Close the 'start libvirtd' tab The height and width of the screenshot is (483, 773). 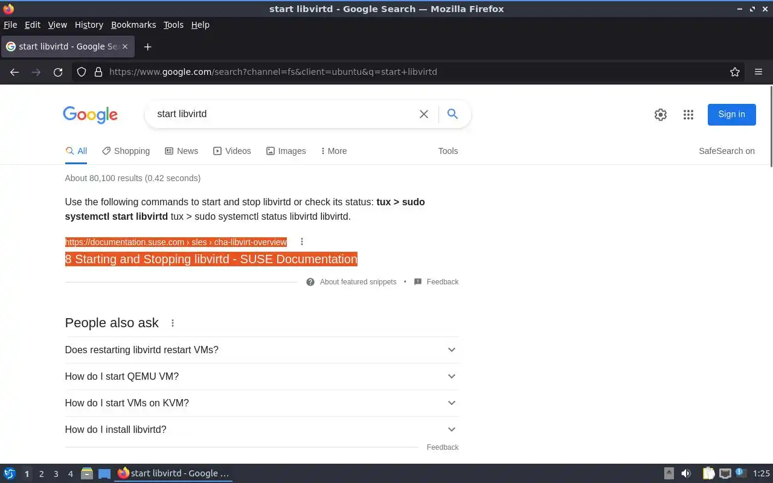(x=125, y=46)
